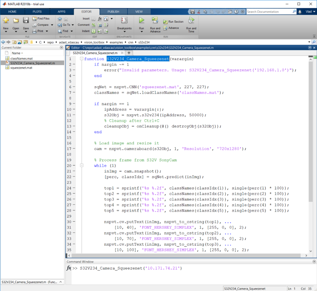317x291 pixels.
Task: Click the Increase indent icon
Action: pos(100,31)
